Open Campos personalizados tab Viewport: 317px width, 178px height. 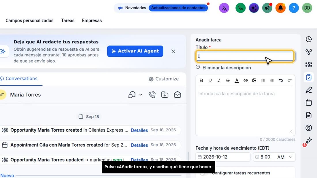click(x=29, y=21)
